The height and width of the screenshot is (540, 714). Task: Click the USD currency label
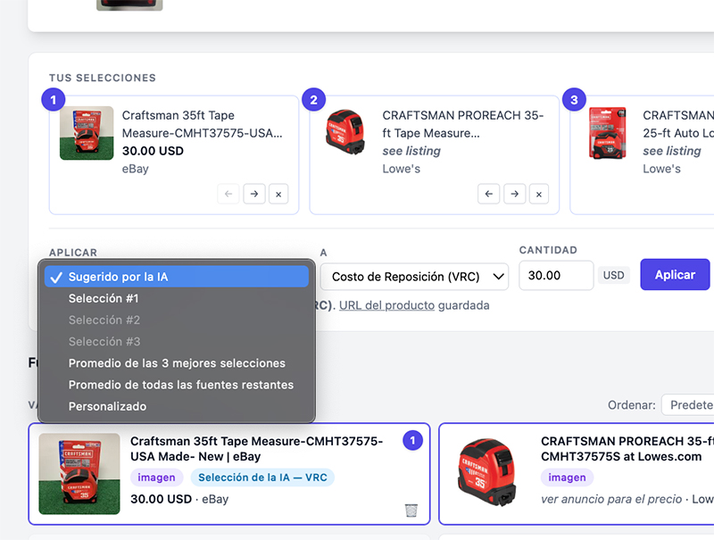coord(614,275)
